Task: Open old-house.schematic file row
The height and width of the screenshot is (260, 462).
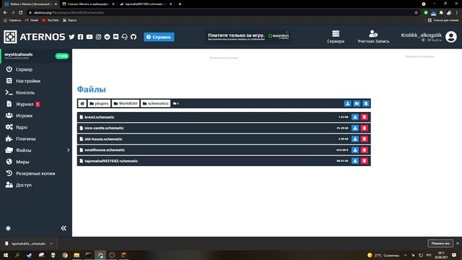Action: tap(224, 139)
